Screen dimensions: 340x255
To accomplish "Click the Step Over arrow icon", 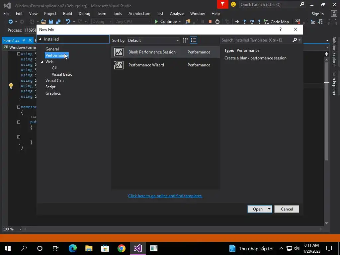I will tap(252, 22).
